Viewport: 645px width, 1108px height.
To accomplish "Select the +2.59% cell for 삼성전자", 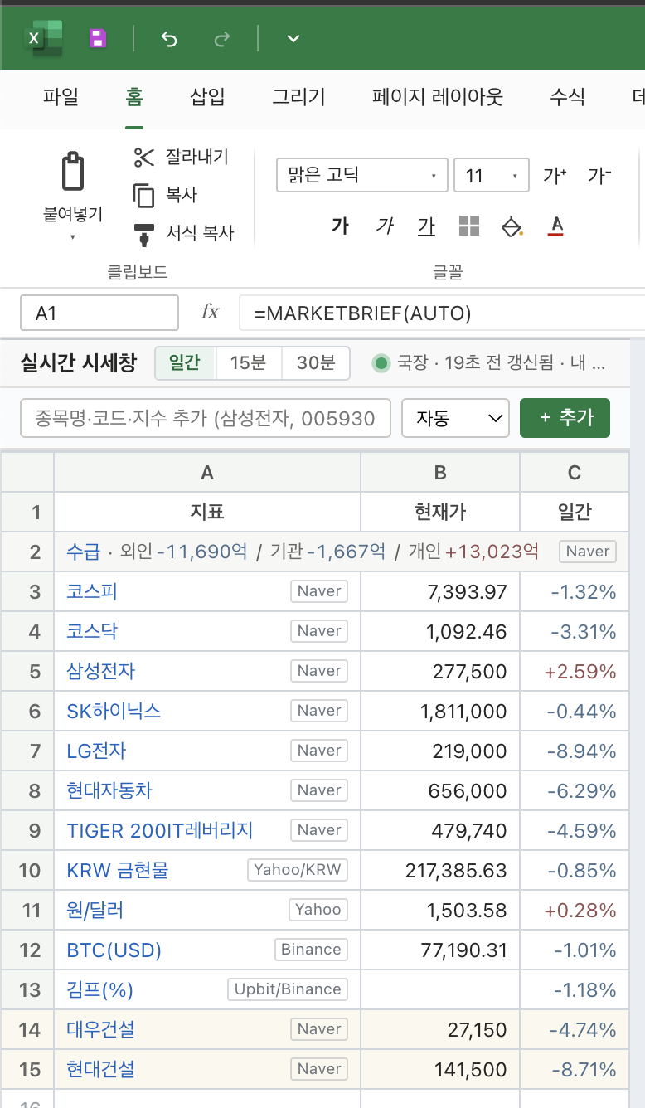I will tap(575, 671).
